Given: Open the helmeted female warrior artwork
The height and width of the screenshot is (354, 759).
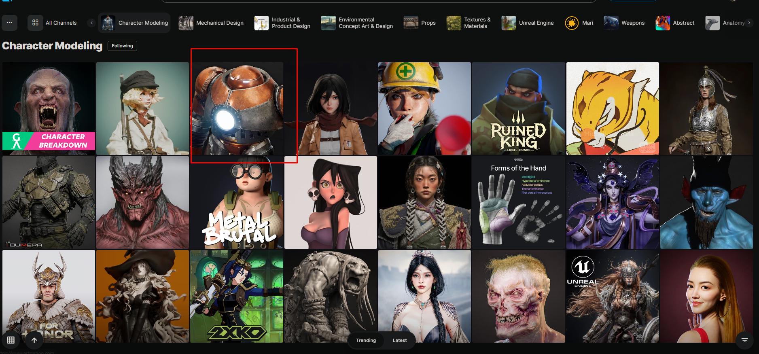Looking at the screenshot, I should click(706, 108).
